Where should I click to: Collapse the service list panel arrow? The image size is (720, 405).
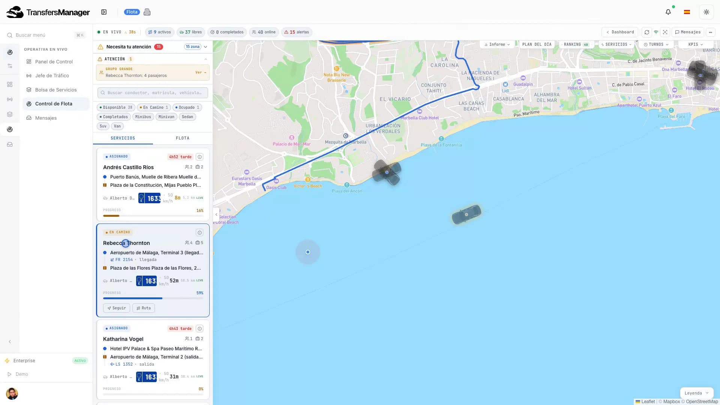[x=216, y=214]
